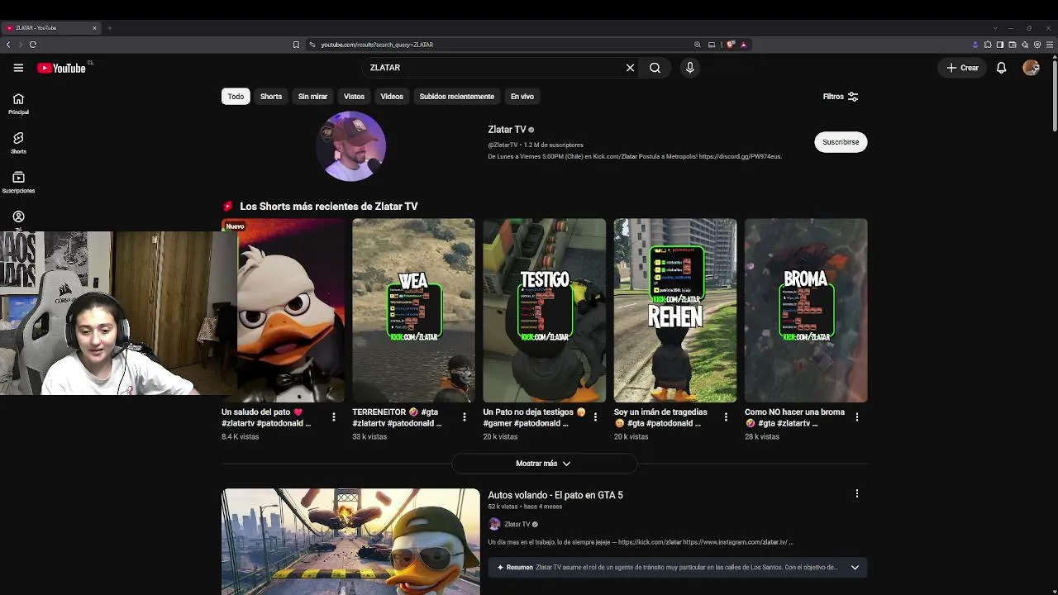Expand shorts with Mostrar más

point(543,464)
